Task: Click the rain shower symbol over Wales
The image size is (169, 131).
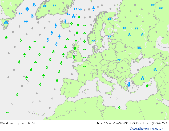Action: click(x=74, y=57)
